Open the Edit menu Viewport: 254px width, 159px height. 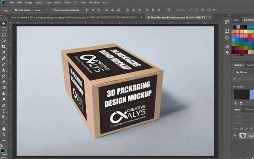(19, 3)
